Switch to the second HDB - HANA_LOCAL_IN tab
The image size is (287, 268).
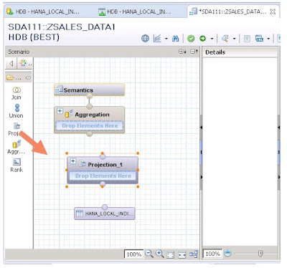tap(135, 11)
